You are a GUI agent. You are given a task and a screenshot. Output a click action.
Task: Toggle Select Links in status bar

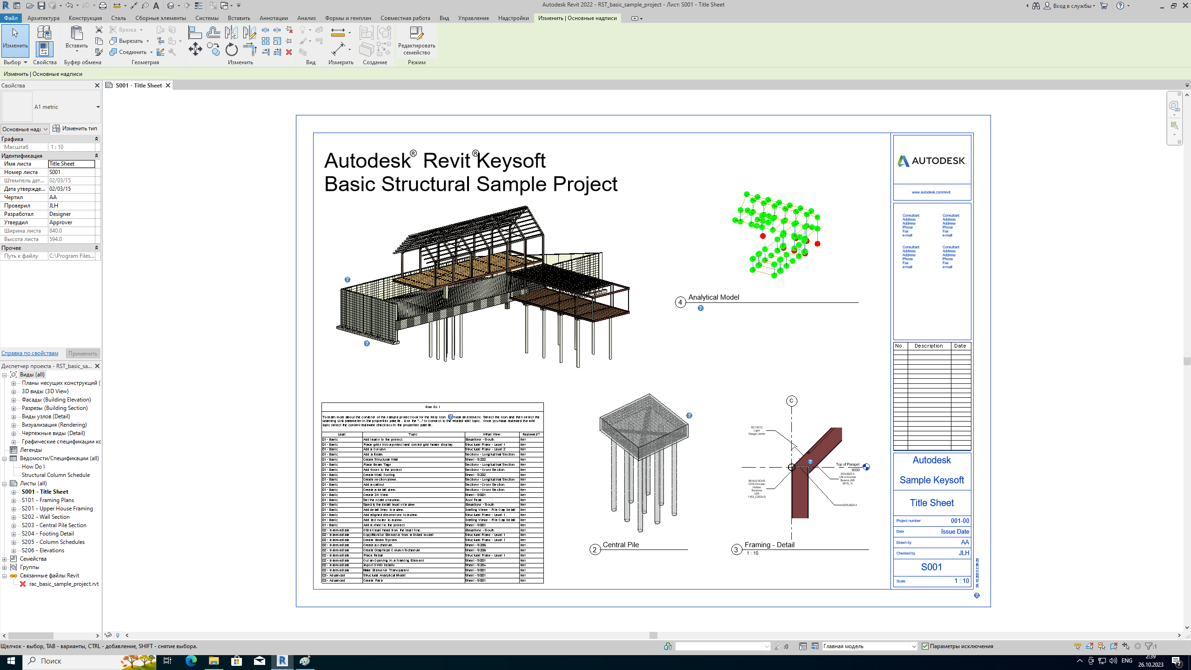(x=1077, y=646)
